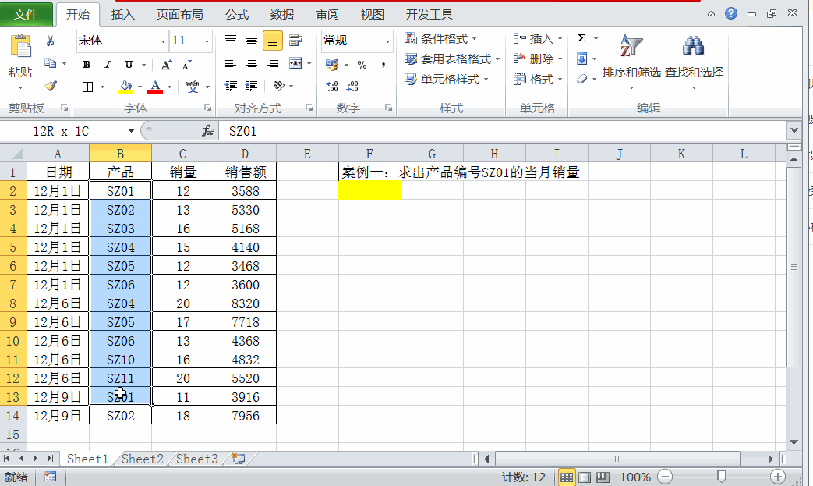The width and height of the screenshot is (813, 486).
Task: Click the Decrease Decimal icon
Action: pyautogui.click(x=352, y=86)
